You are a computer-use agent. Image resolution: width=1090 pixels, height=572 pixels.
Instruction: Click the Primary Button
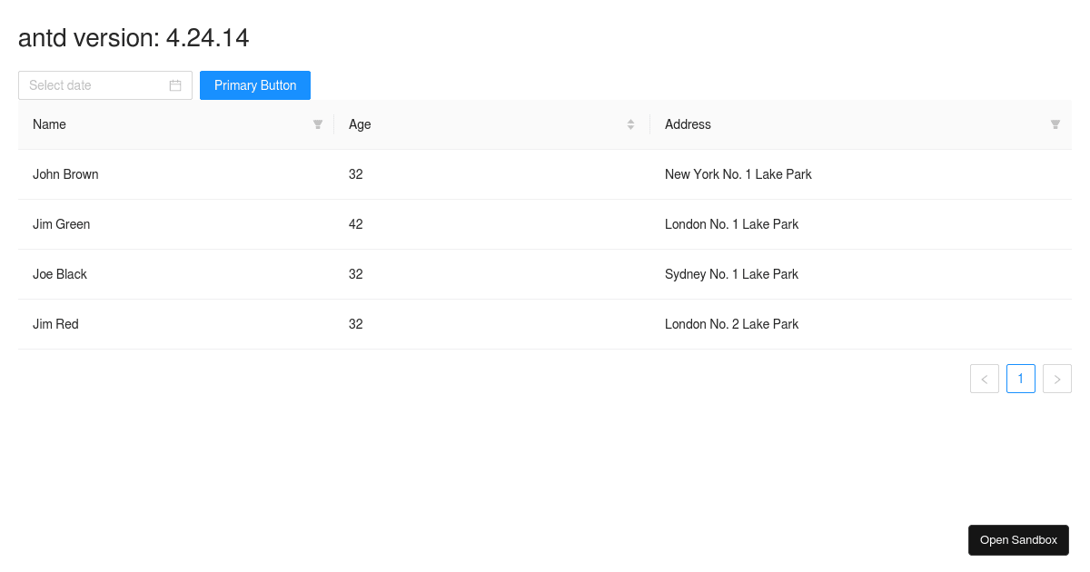click(x=255, y=85)
